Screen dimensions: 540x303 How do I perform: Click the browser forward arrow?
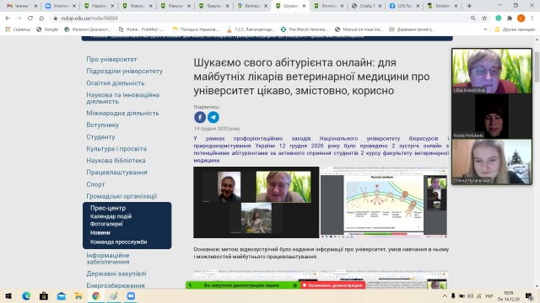click(19, 19)
